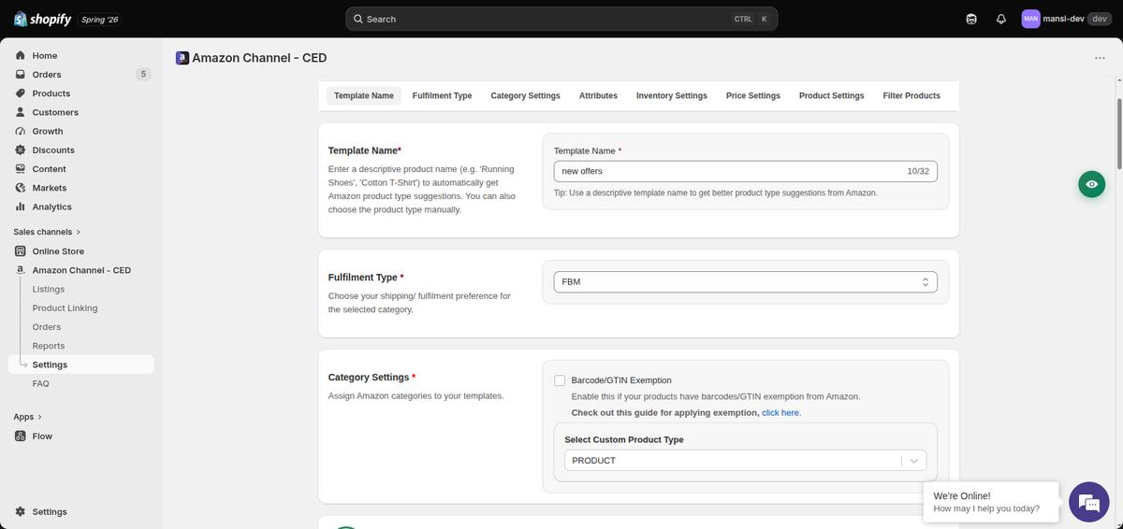Click the green eye preview button
The image size is (1123, 529).
tap(1091, 185)
